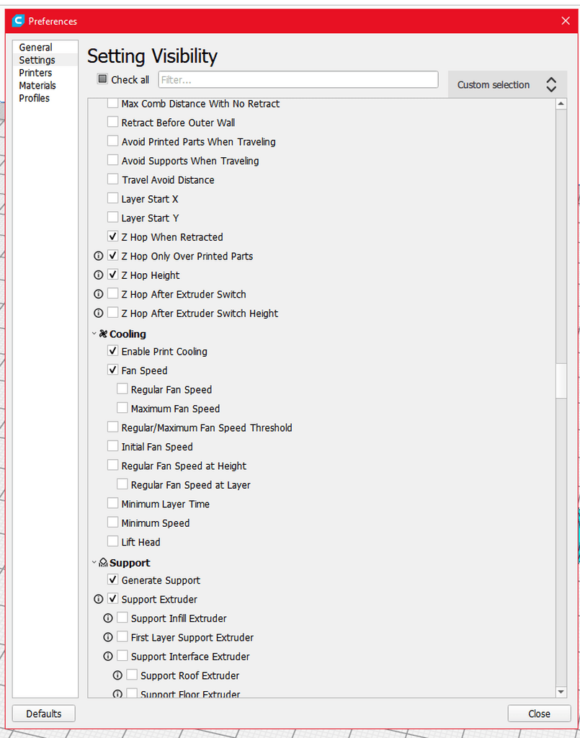
Task: Click info icon beside Z Hop Only Over Printed Parts
Action: (x=98, y=256)
